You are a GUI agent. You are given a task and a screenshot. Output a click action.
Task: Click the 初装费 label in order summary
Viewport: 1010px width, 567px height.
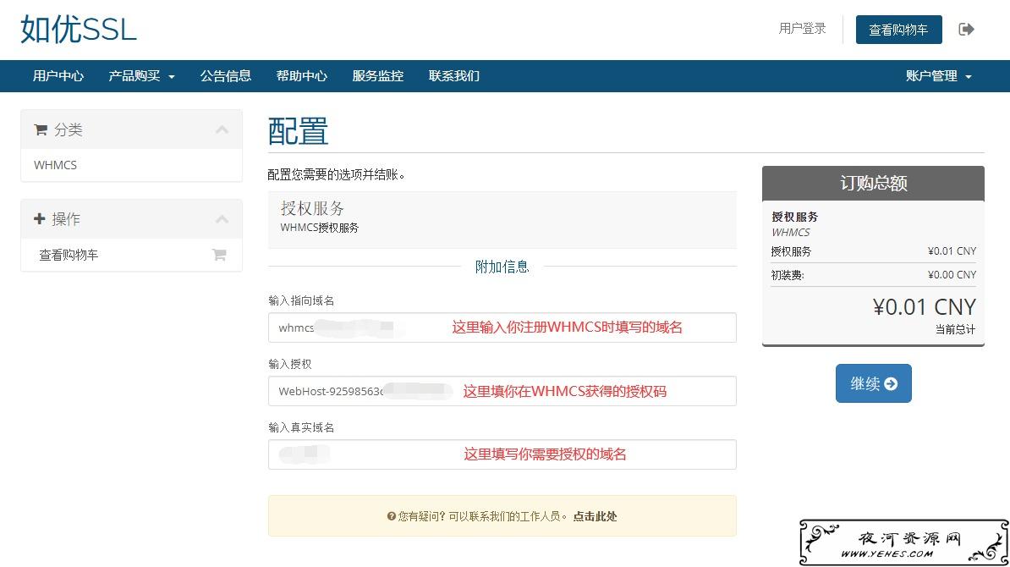click(x=788, y=275)
